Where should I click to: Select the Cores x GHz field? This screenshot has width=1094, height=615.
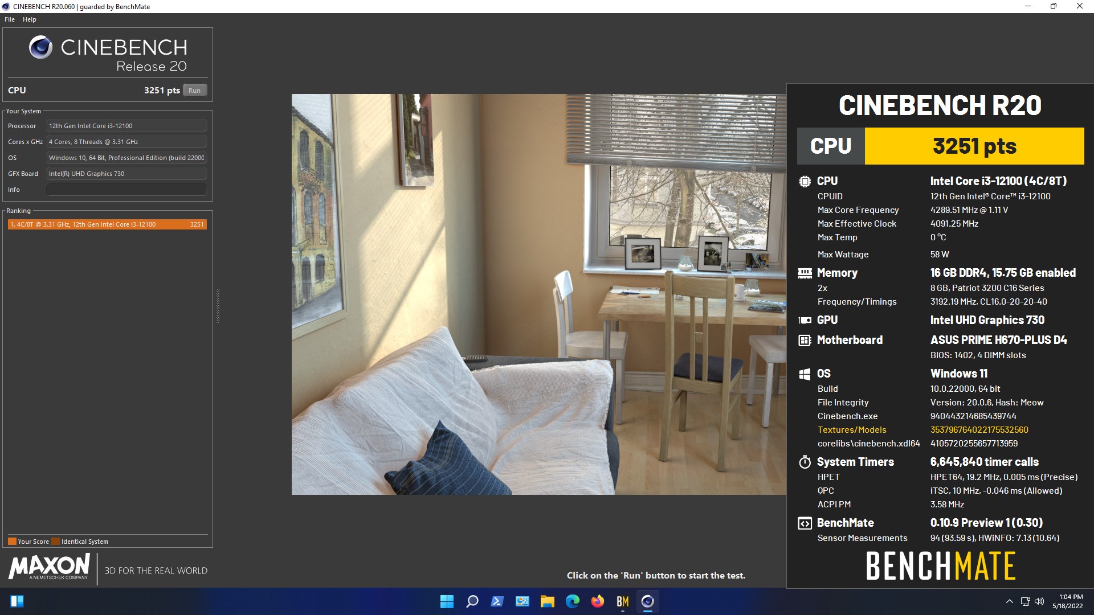(126, 142)
